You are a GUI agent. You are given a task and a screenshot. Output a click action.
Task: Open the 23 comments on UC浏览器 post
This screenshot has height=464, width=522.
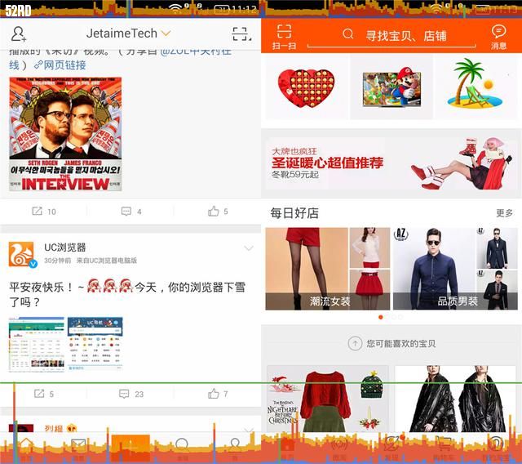[x=131, y=394]
